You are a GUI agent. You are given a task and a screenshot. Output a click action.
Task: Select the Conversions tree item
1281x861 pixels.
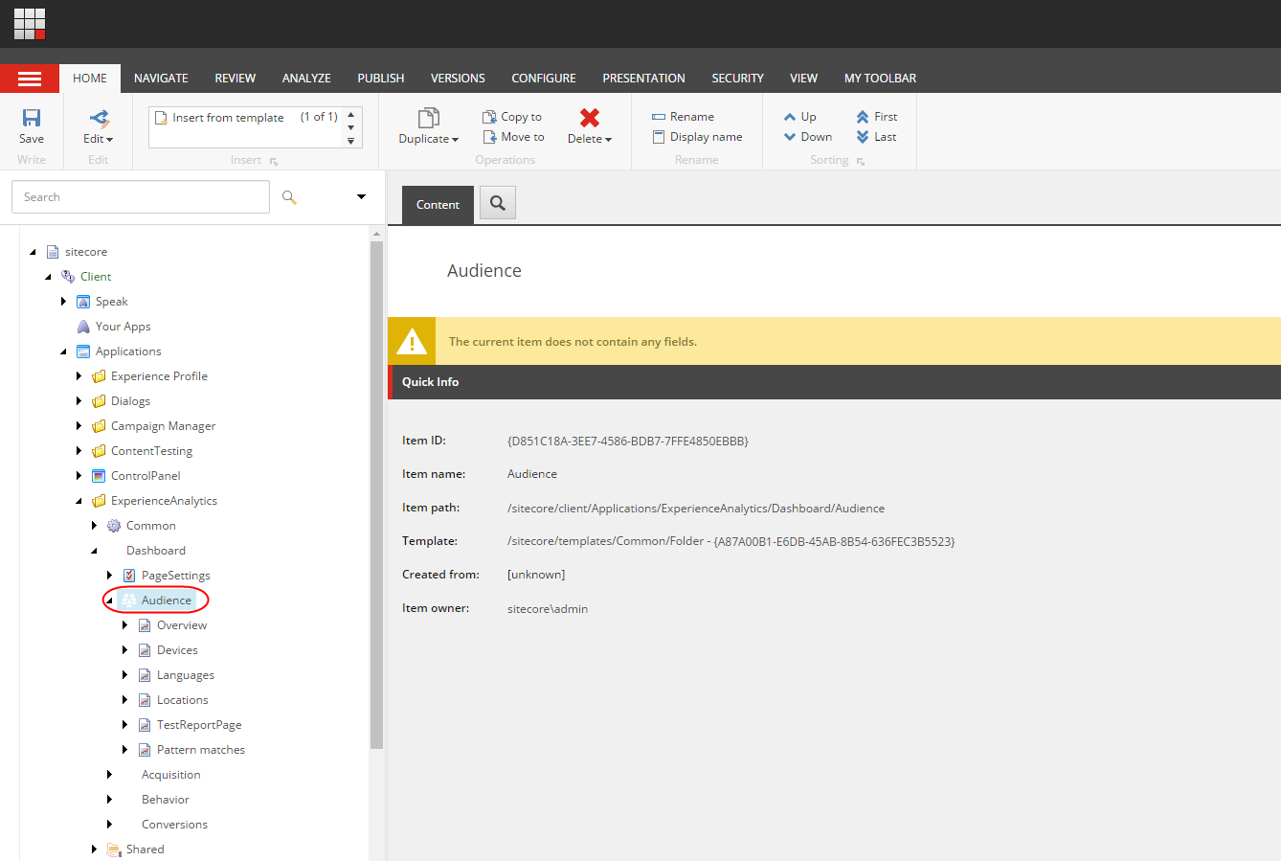[x=174, y=825]
